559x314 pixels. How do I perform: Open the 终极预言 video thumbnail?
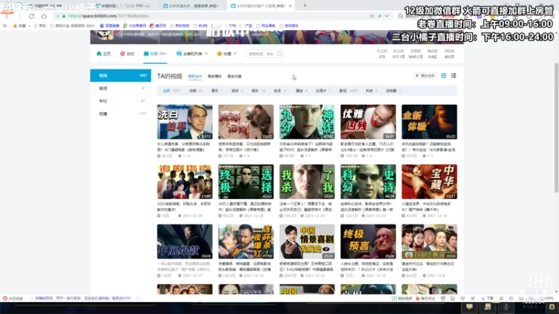368,241
